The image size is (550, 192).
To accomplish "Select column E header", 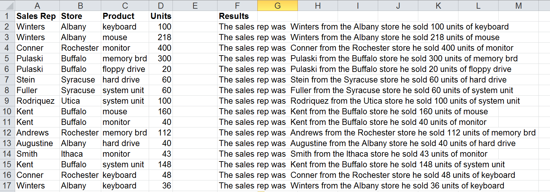I will (x=195, y=5).
